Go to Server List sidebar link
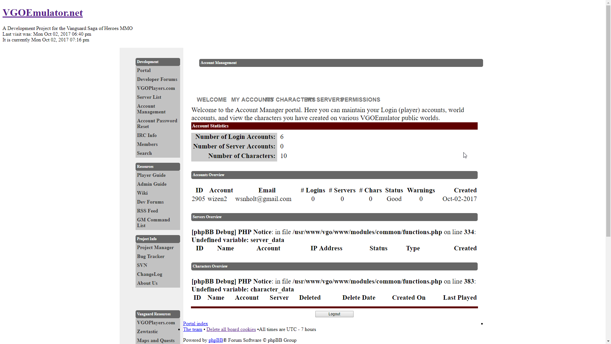Image resolution: width=611 pixels, height=344 pixels. (149, 97)
